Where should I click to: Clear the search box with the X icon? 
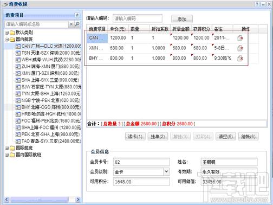pos(71,24)
